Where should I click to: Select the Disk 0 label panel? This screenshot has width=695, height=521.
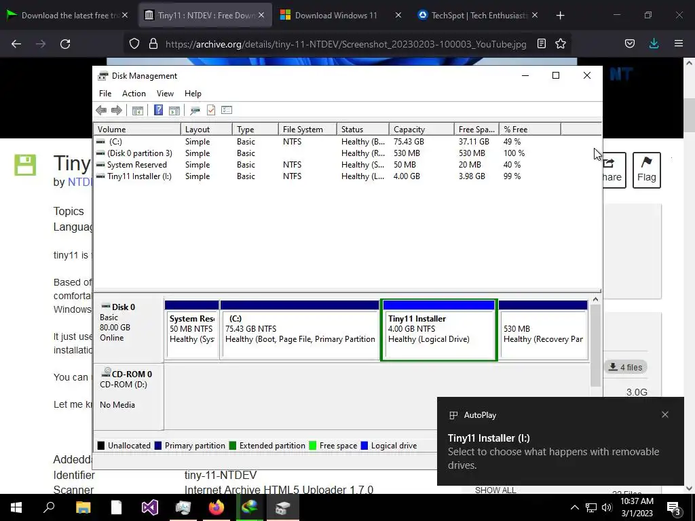[x=128, y=330]
